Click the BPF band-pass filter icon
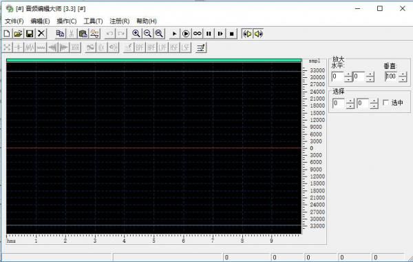 [140, 48]
